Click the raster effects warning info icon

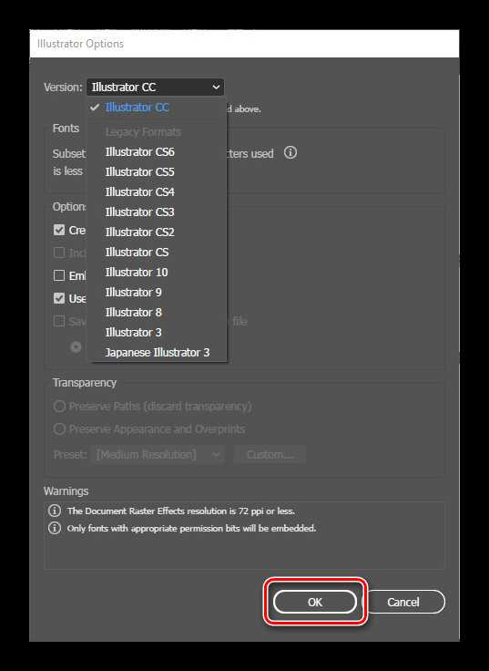point(55,511)
